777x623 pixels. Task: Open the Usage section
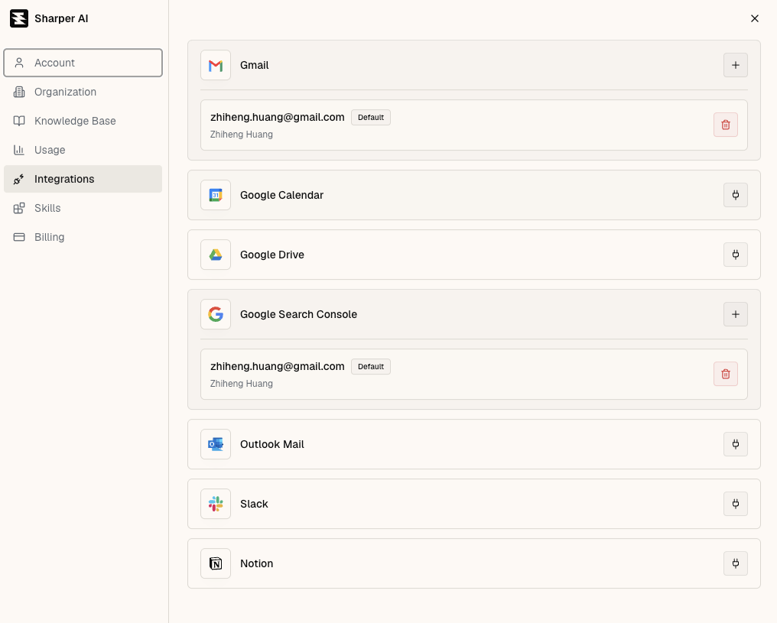[x=83, y=150]
